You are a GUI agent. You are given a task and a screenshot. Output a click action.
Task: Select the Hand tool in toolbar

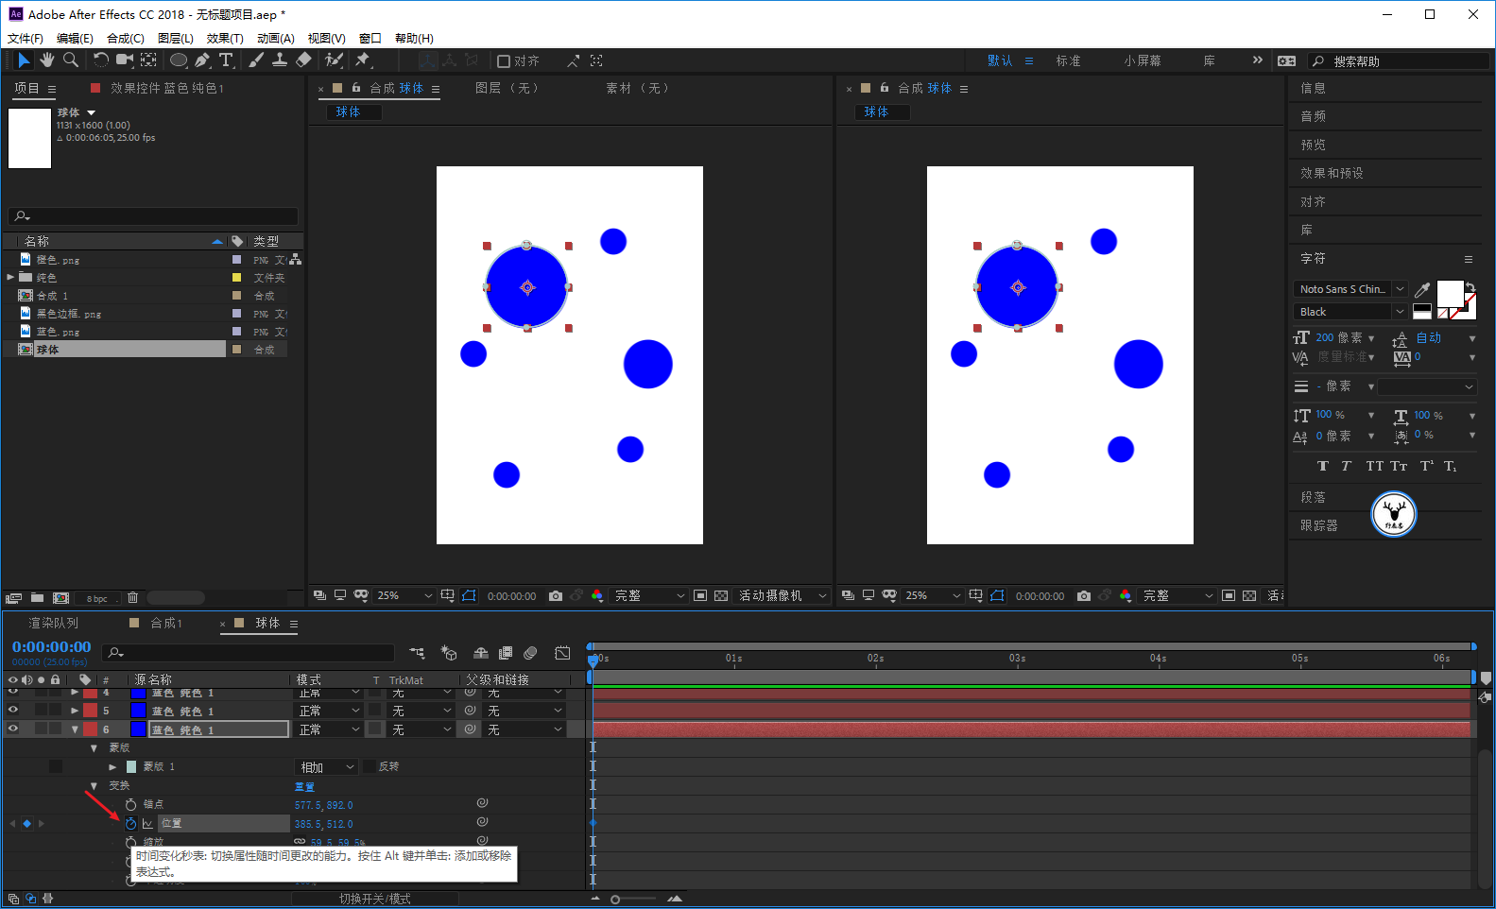(x=46, y=60)
